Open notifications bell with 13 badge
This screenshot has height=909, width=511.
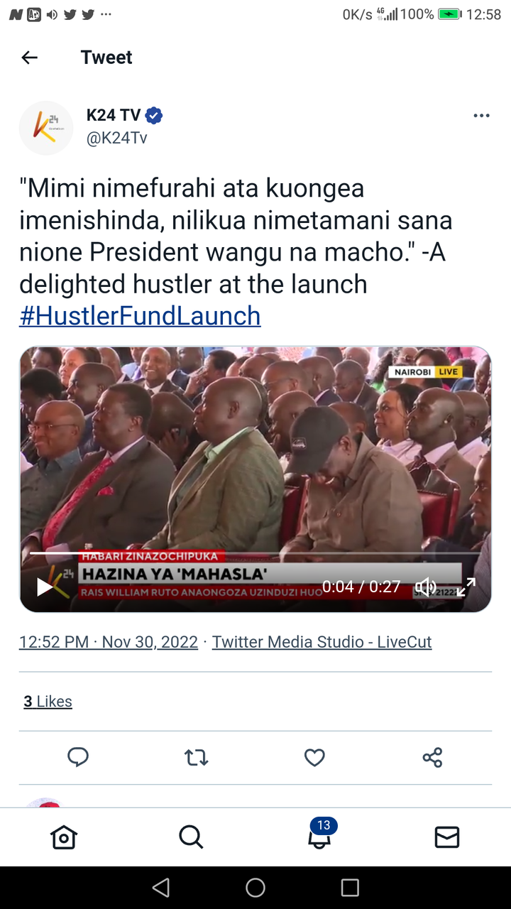321,835
